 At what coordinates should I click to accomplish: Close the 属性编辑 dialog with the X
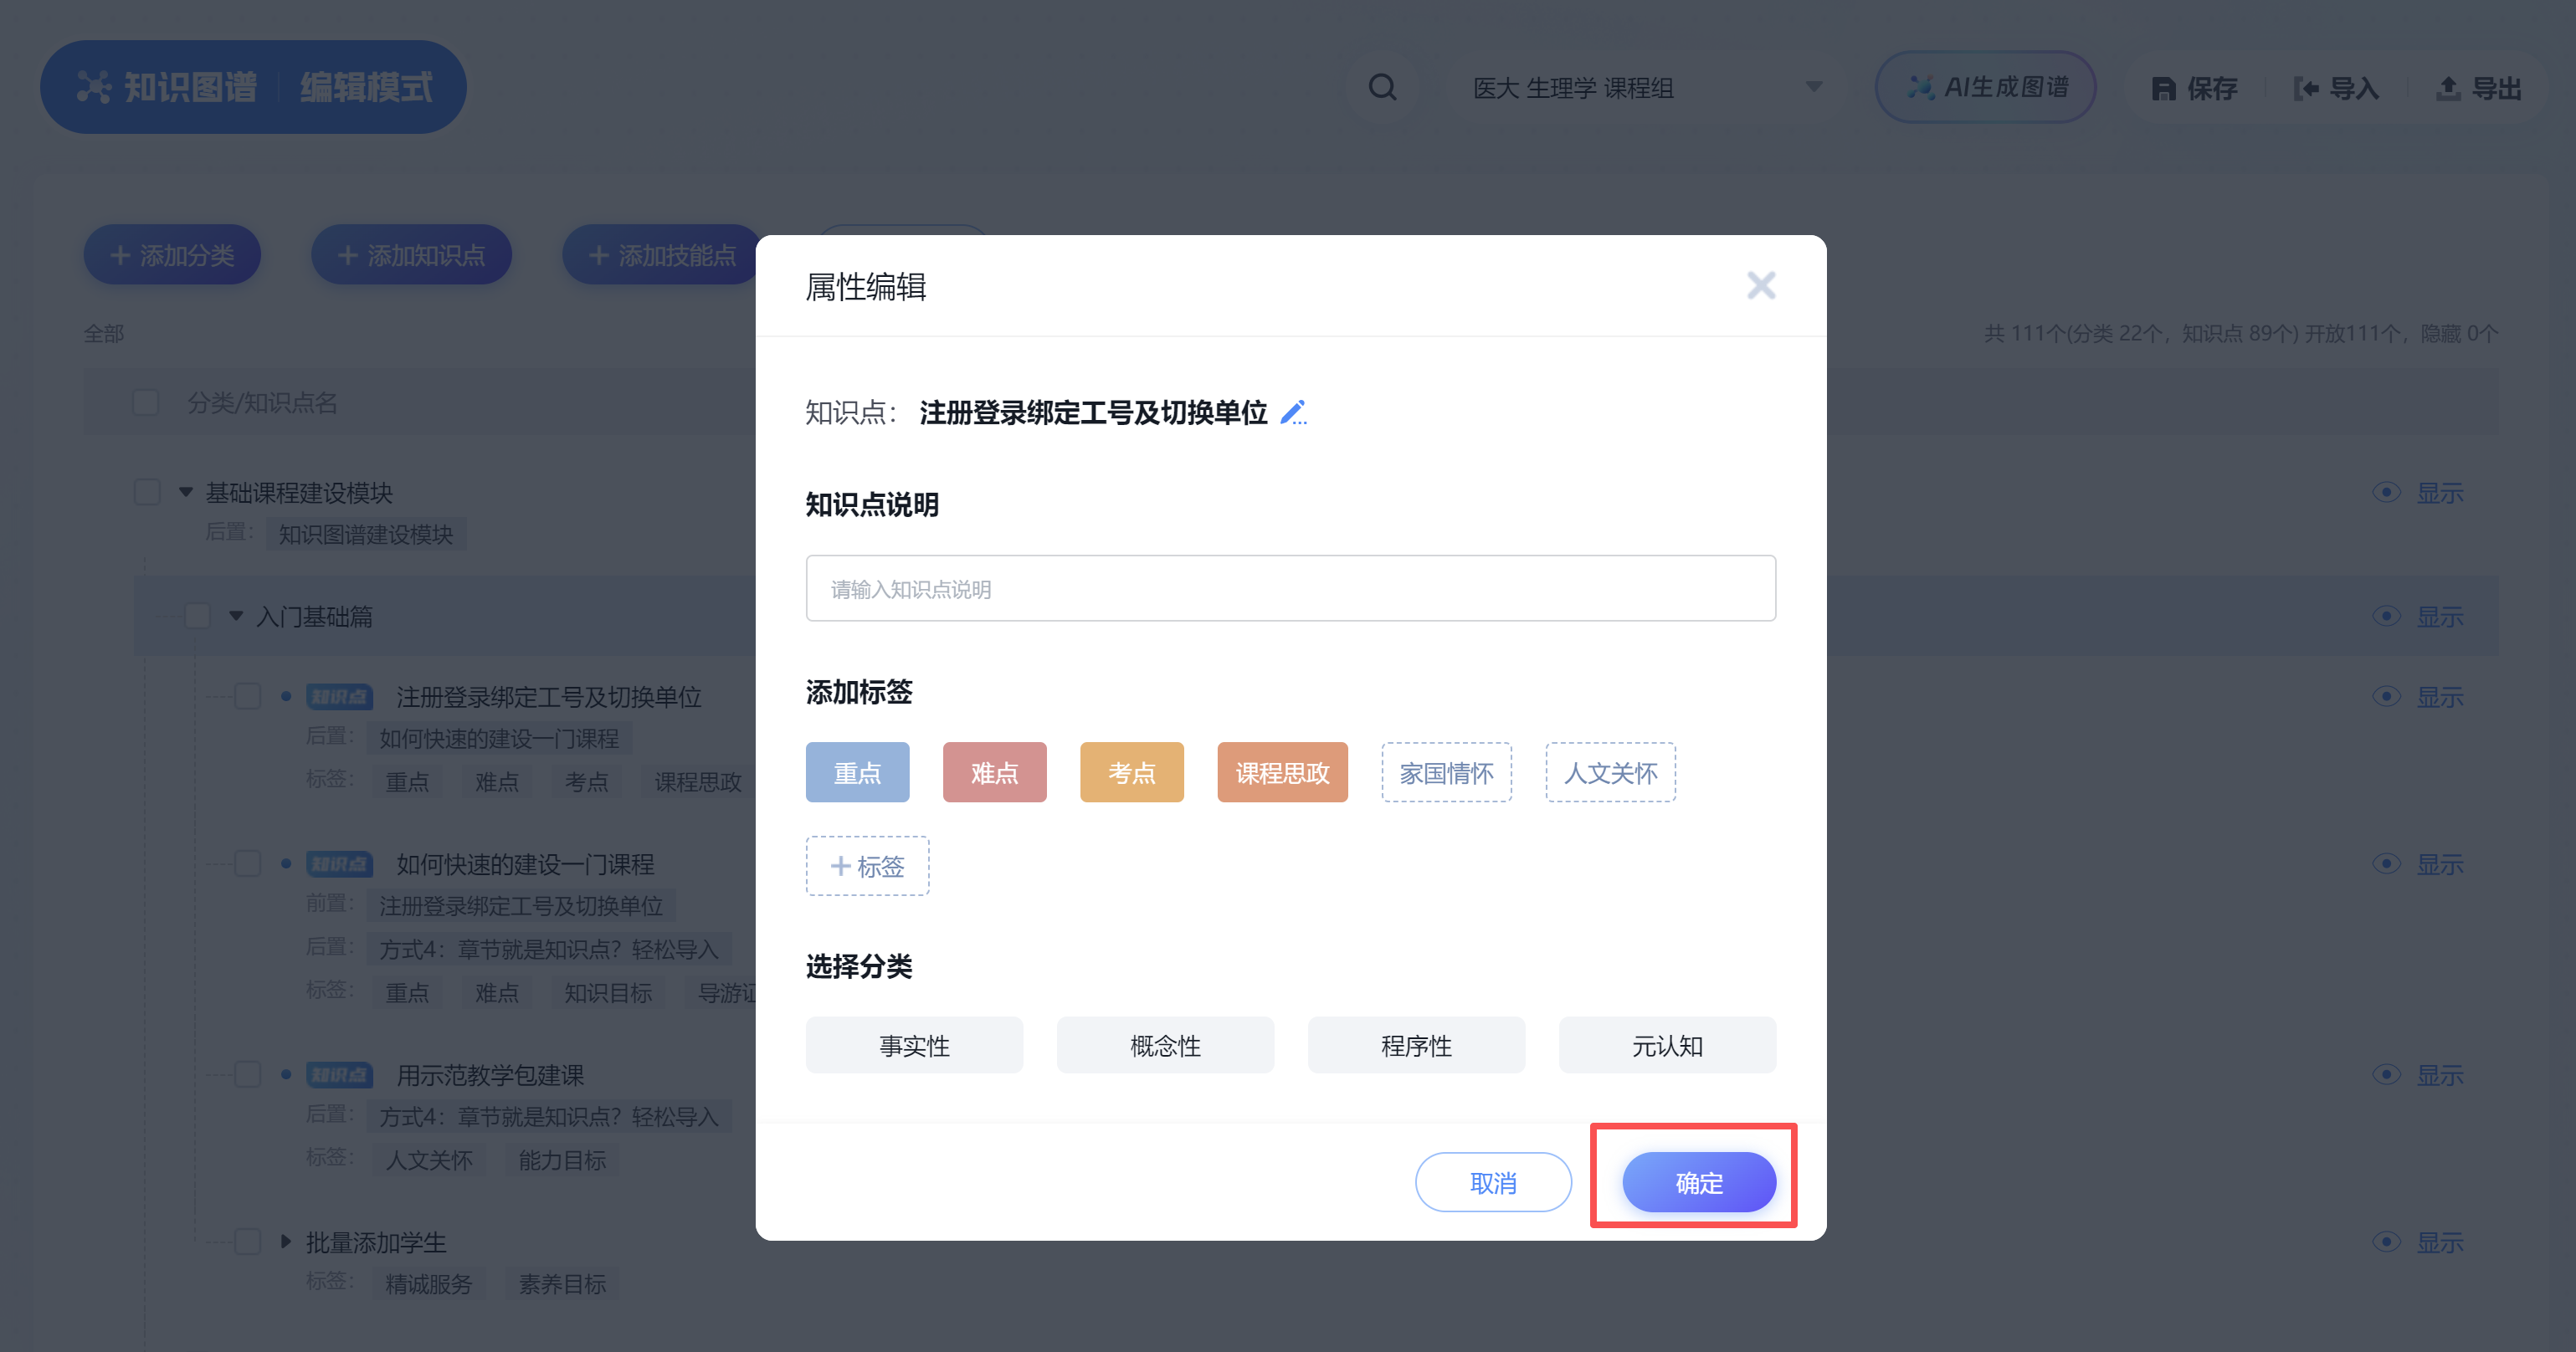[1761, 286]
